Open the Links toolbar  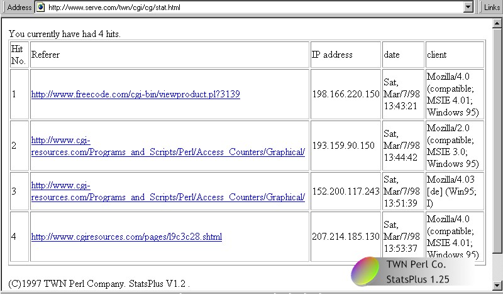point(492,7)
